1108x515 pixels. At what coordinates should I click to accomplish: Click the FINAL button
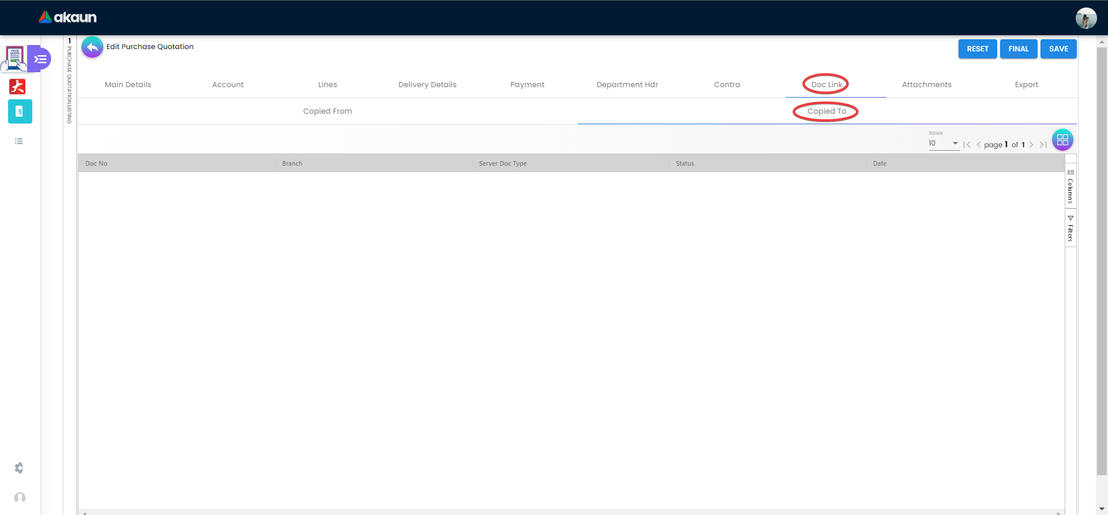click(1019, 49)
